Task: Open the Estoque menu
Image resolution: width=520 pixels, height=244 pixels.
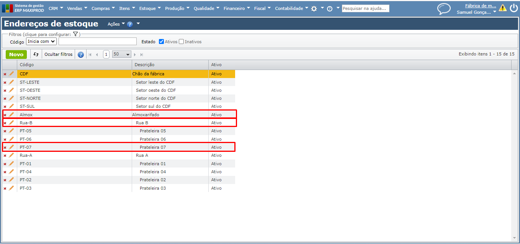Action: [150, 8]
